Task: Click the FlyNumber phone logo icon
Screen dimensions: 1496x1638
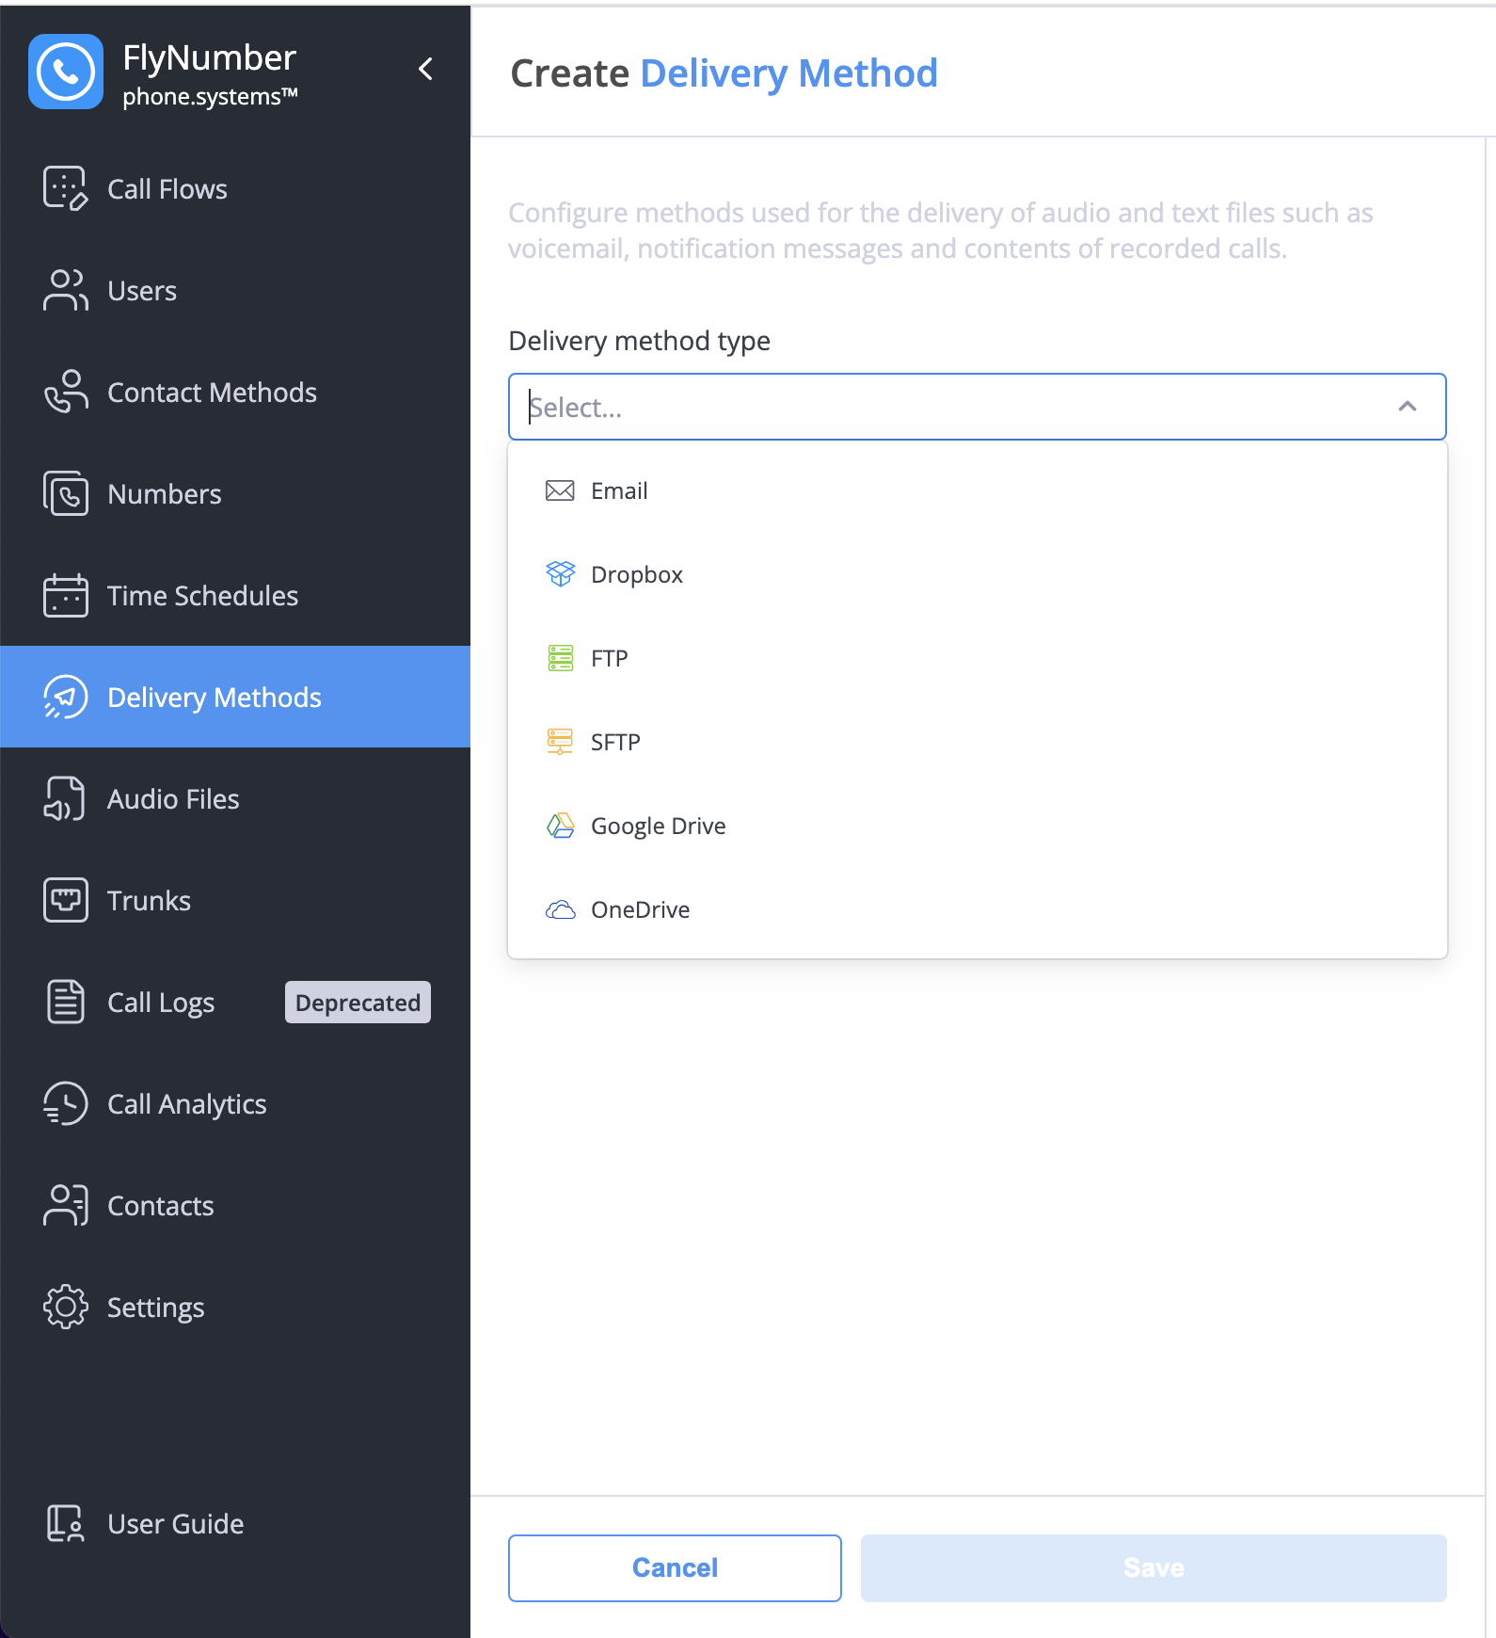Action: coord(66,72)
